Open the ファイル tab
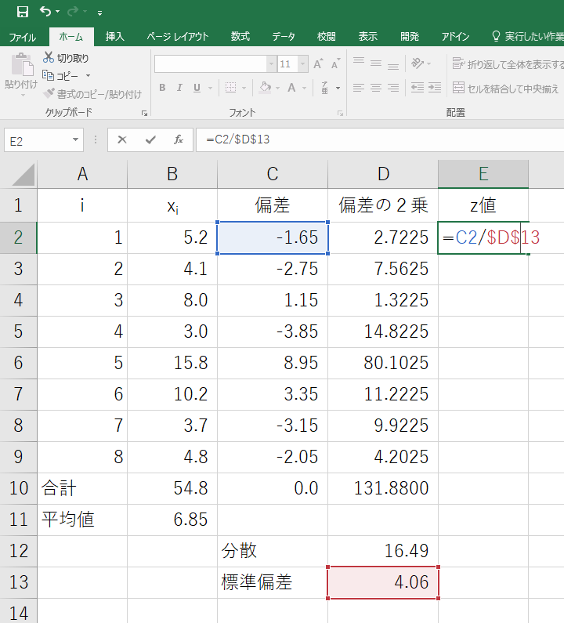Screen dimensions: 564x623 pyautogui.click(x=22, y=37)
